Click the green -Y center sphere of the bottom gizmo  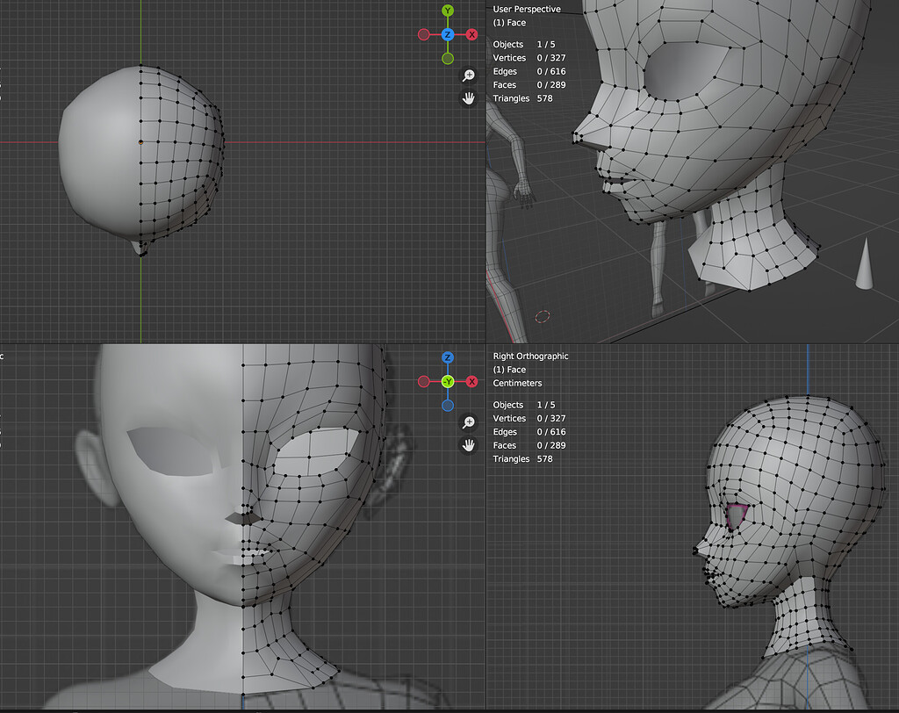click(x=448, y=381)
